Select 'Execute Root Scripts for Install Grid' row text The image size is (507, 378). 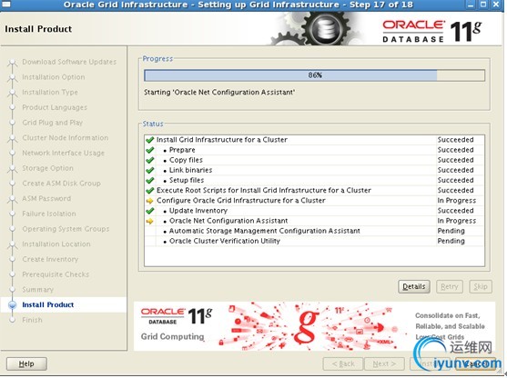point(264,191)
